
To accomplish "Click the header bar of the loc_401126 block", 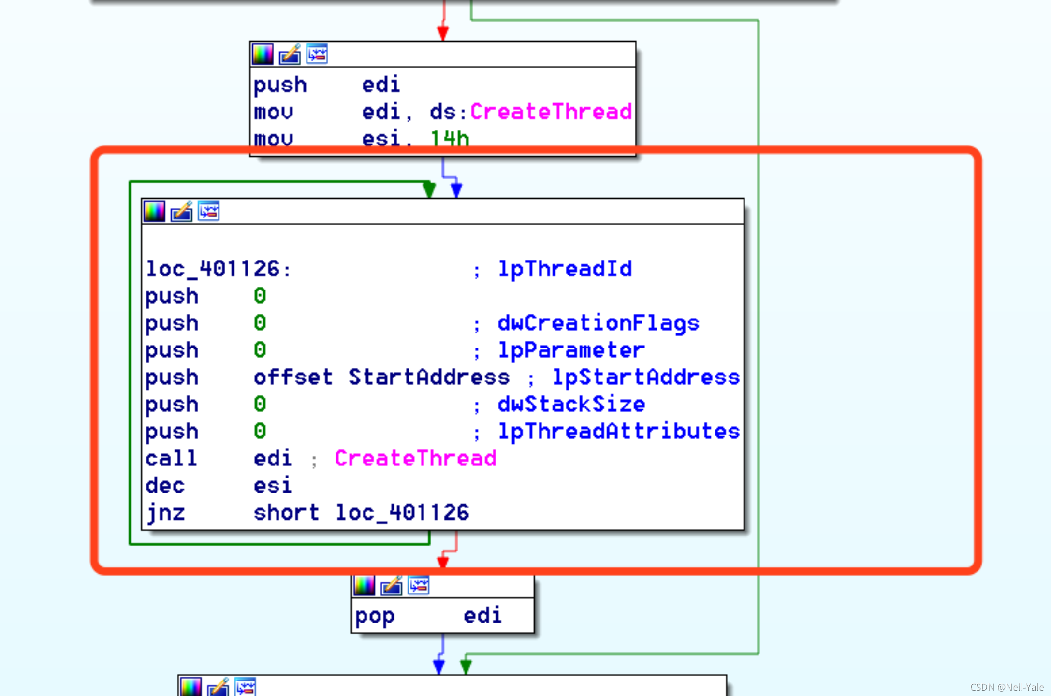I will click(x=443, y=211).
